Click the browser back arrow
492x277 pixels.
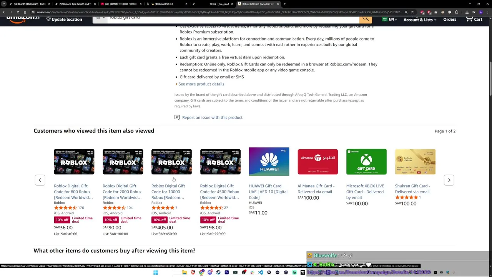4,12
